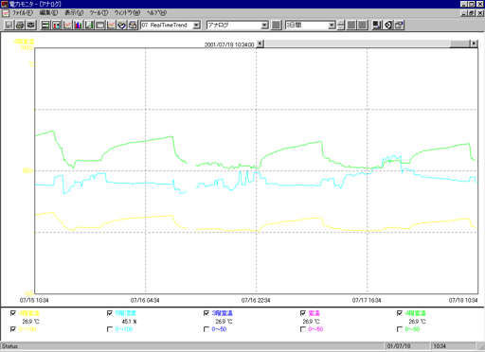485x352 pixels.
Task: Toggle the yellow 0~100 scale checkbox
Action: (x=13, y=329)
